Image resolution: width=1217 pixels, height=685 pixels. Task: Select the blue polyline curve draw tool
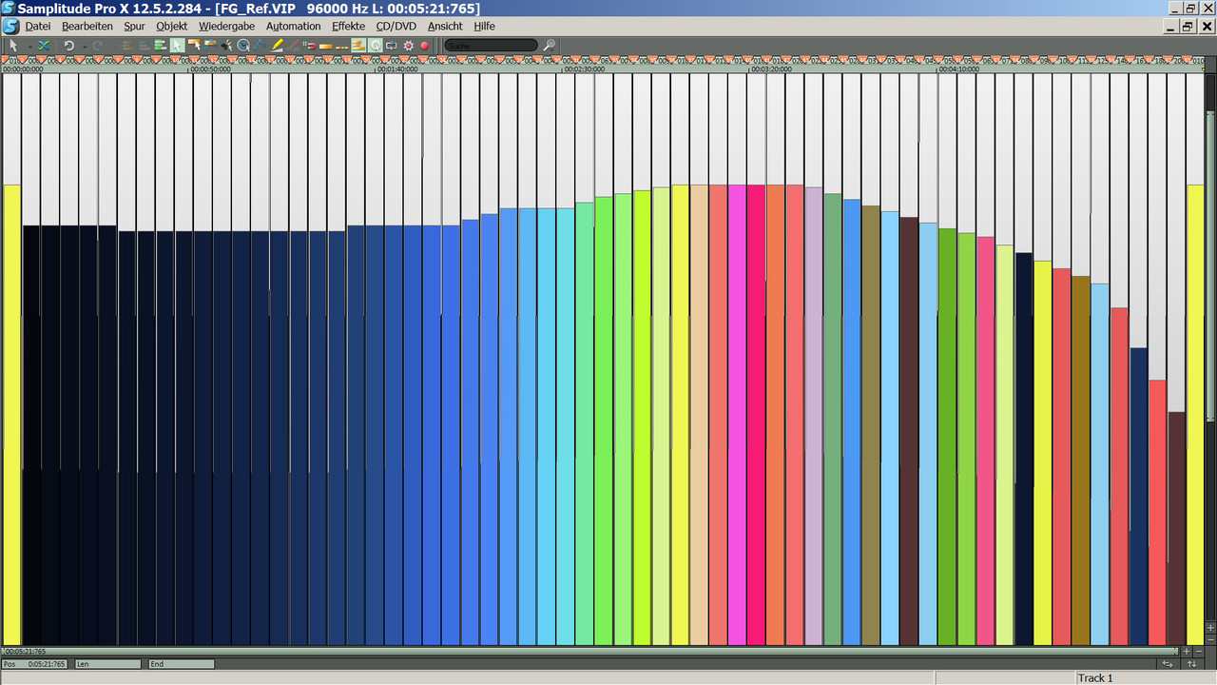[261, 45]
